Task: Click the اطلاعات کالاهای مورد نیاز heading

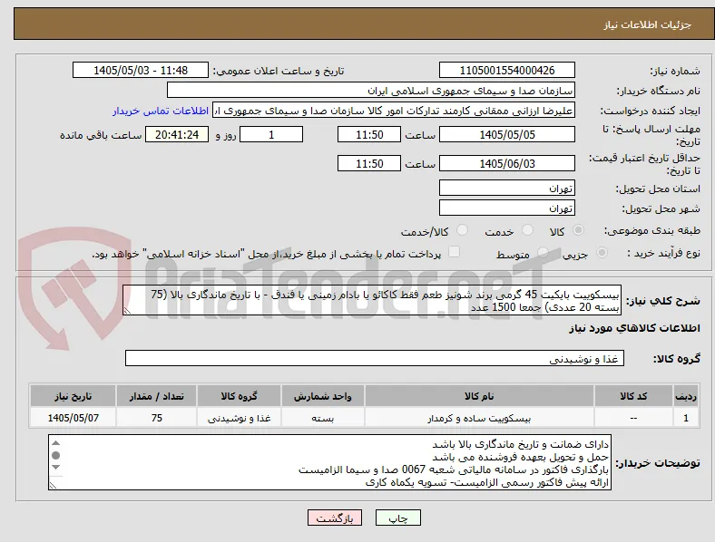Action: click(634, 328)
